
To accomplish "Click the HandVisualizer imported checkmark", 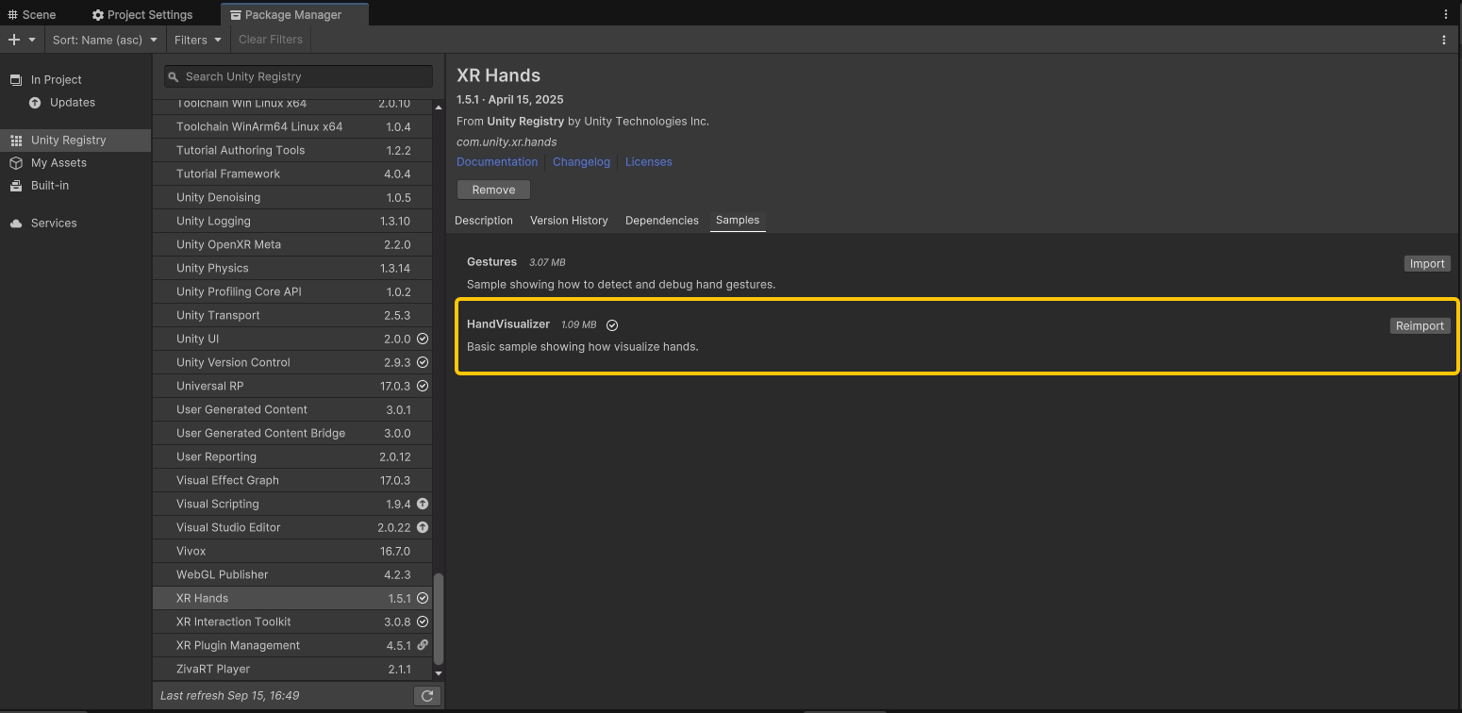I will (612, 325).
